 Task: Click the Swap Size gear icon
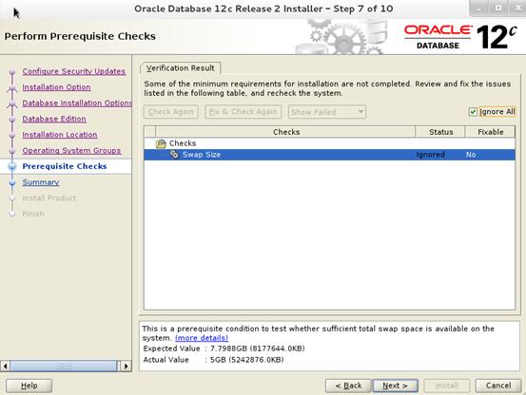click(174, 155)
